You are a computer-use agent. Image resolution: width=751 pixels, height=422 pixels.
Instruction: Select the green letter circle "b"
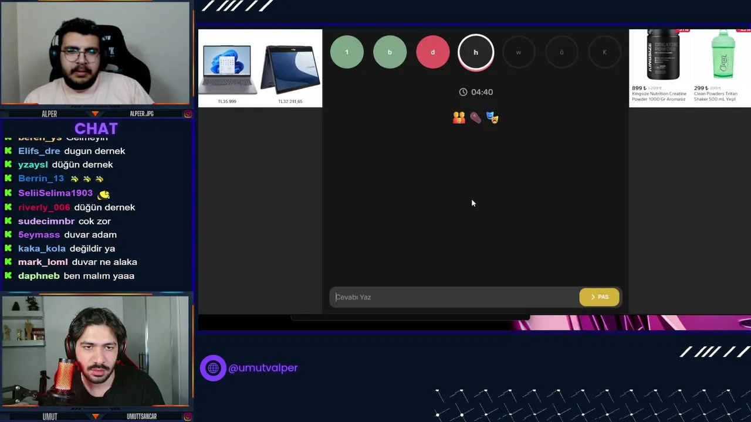390,52
